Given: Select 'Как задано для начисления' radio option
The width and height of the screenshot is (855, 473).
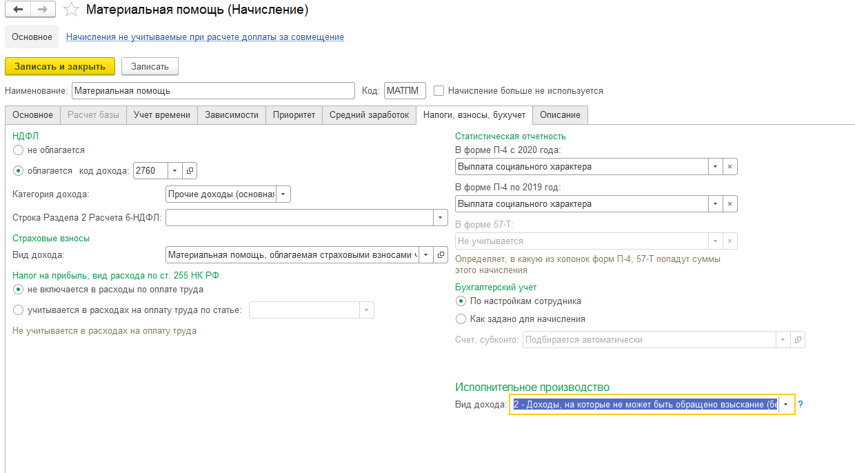Looking at the screenshot, I should [x=461, y=319].
